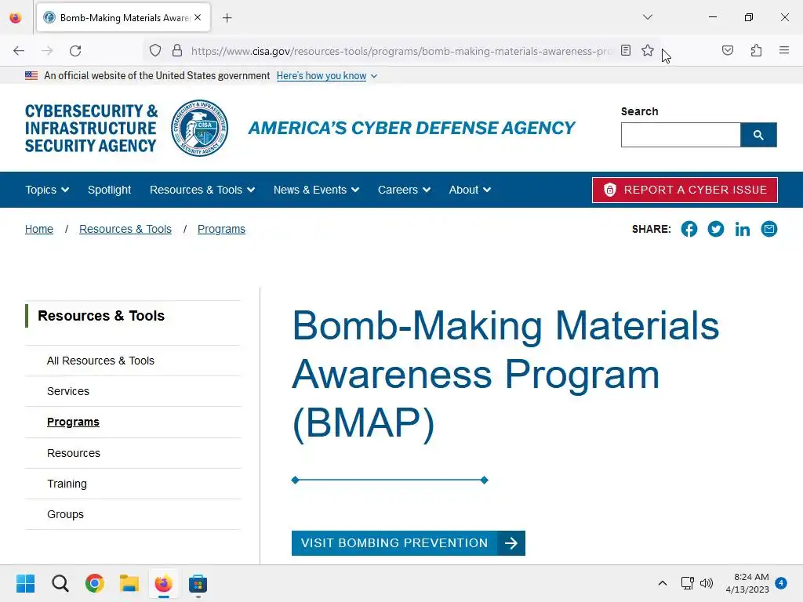Open the Spotlight nav item
This screenshot has height=602, width=803.
110,190
